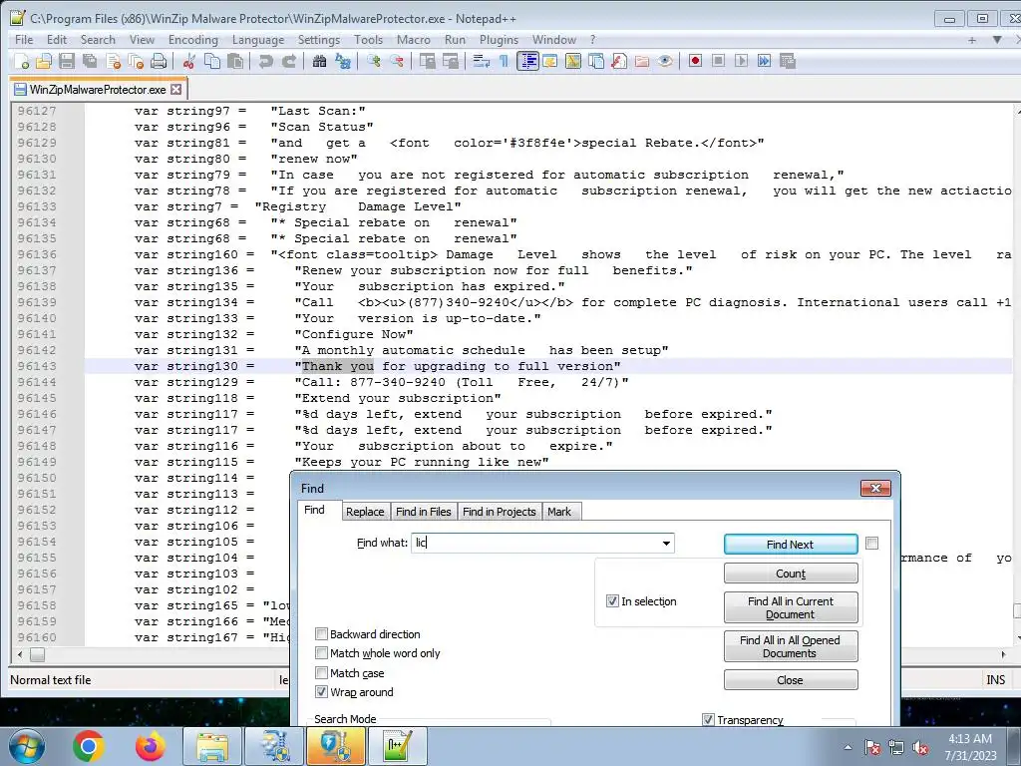Click Find All in All Opened Documents
1021x766 pixels.
pos(791,646)
